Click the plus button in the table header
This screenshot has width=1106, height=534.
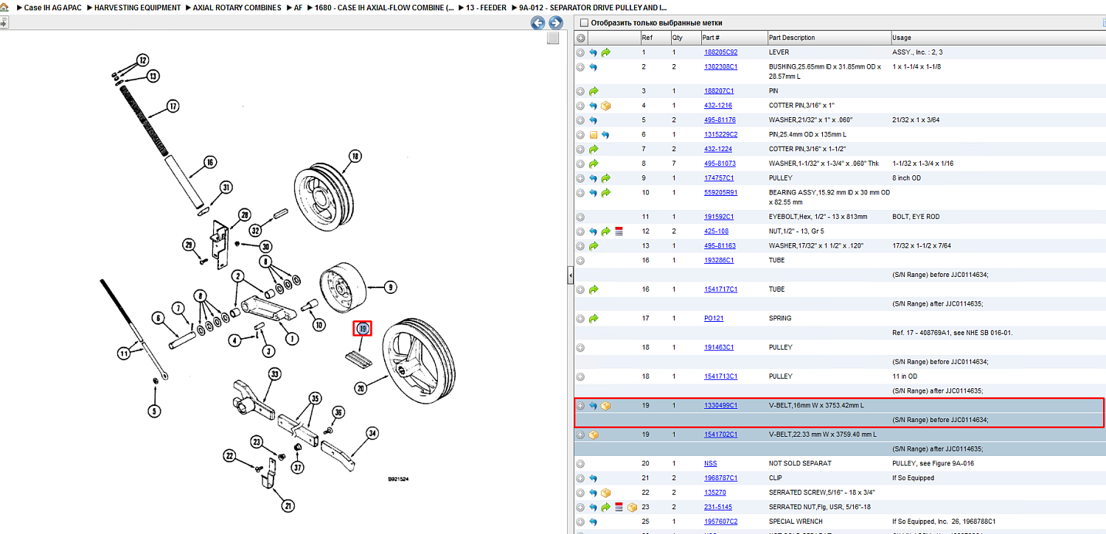coord(580,38)
